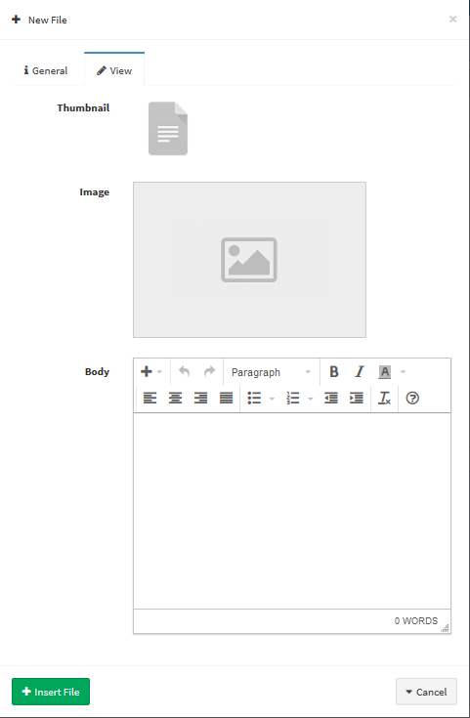470x718 pixels.
Task: Expand the plus insert menu
Action: click(151, 372)
